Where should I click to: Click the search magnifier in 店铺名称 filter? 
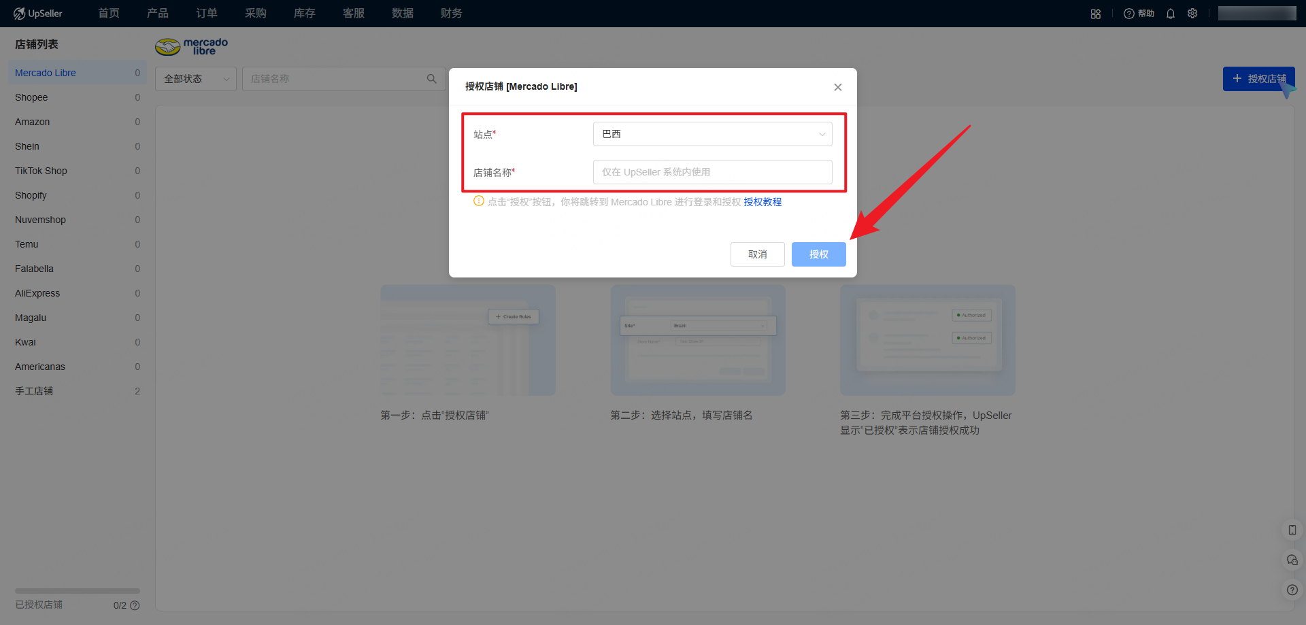(x=432, y=79)
